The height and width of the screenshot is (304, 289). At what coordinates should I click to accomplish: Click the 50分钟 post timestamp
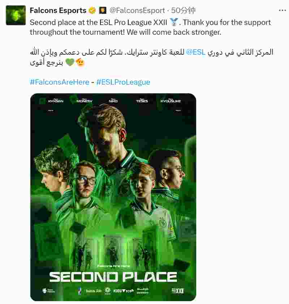click(x=183, y=10)
